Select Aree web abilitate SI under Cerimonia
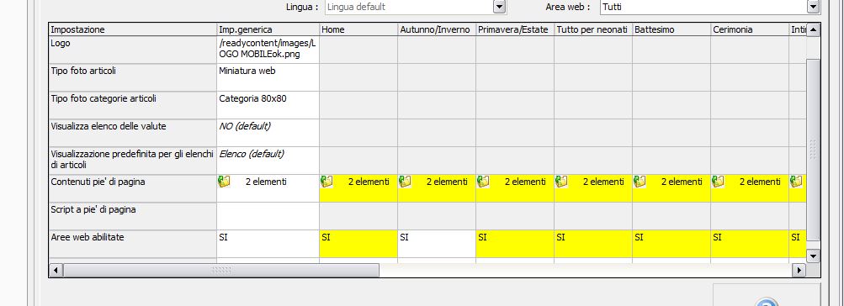The width and height of the screenshot is (844, 306). (750, 244)
